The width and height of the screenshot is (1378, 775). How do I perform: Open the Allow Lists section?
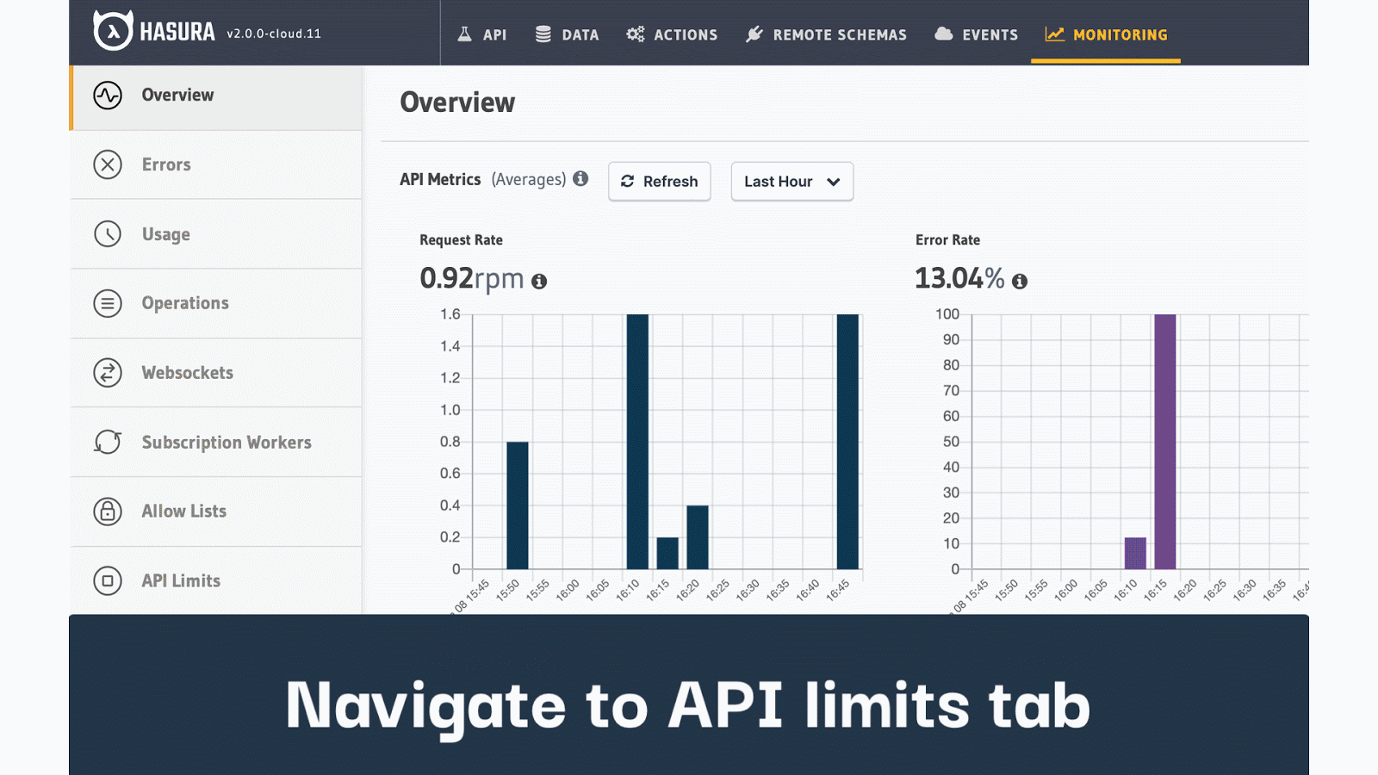click(x=215, y=512)
